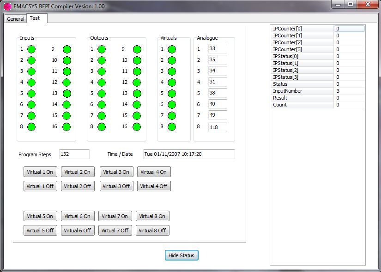Turn off Virtual 6
The image size is (381, 272).
point(77,231)
